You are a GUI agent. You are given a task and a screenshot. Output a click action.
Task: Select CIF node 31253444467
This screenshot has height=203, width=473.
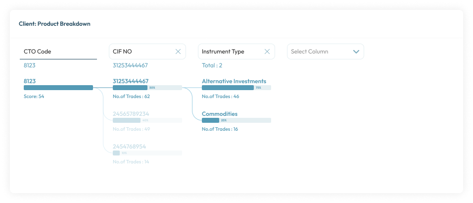click(x=131, y=81)
